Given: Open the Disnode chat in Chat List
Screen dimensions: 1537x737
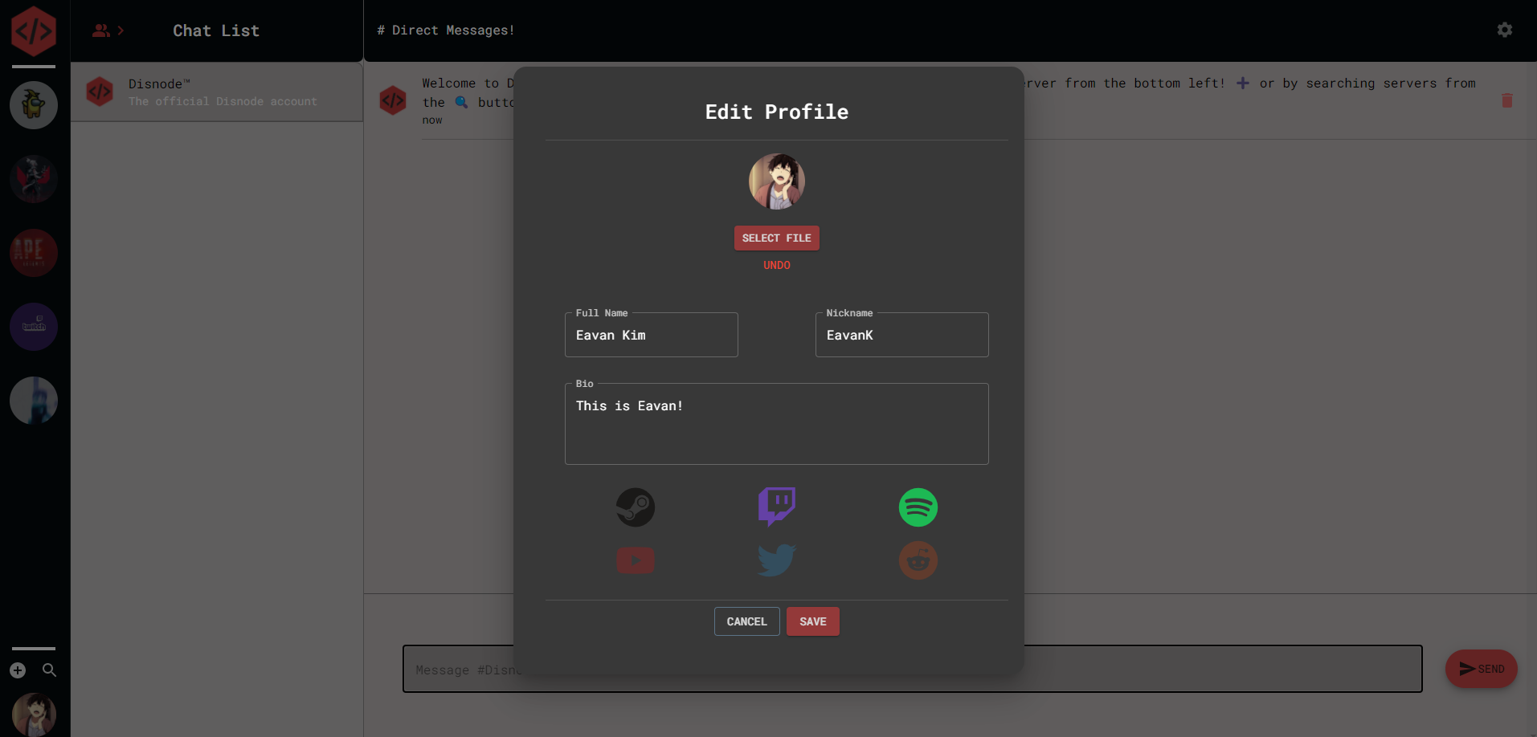Looking at the screenshot, I should (x=217, y=92).
